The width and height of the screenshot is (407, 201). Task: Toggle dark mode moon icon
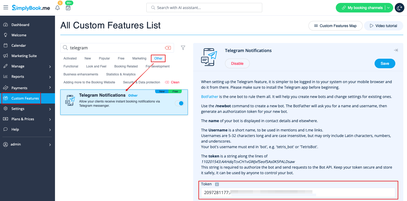(x=400, y=8)
